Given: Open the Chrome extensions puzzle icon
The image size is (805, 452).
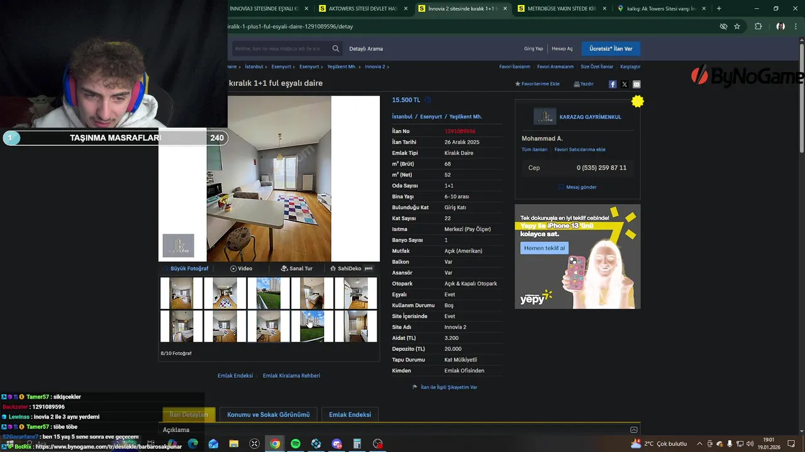Looking at the screenshot, I should pyautogui.click(x=758, y=26).
